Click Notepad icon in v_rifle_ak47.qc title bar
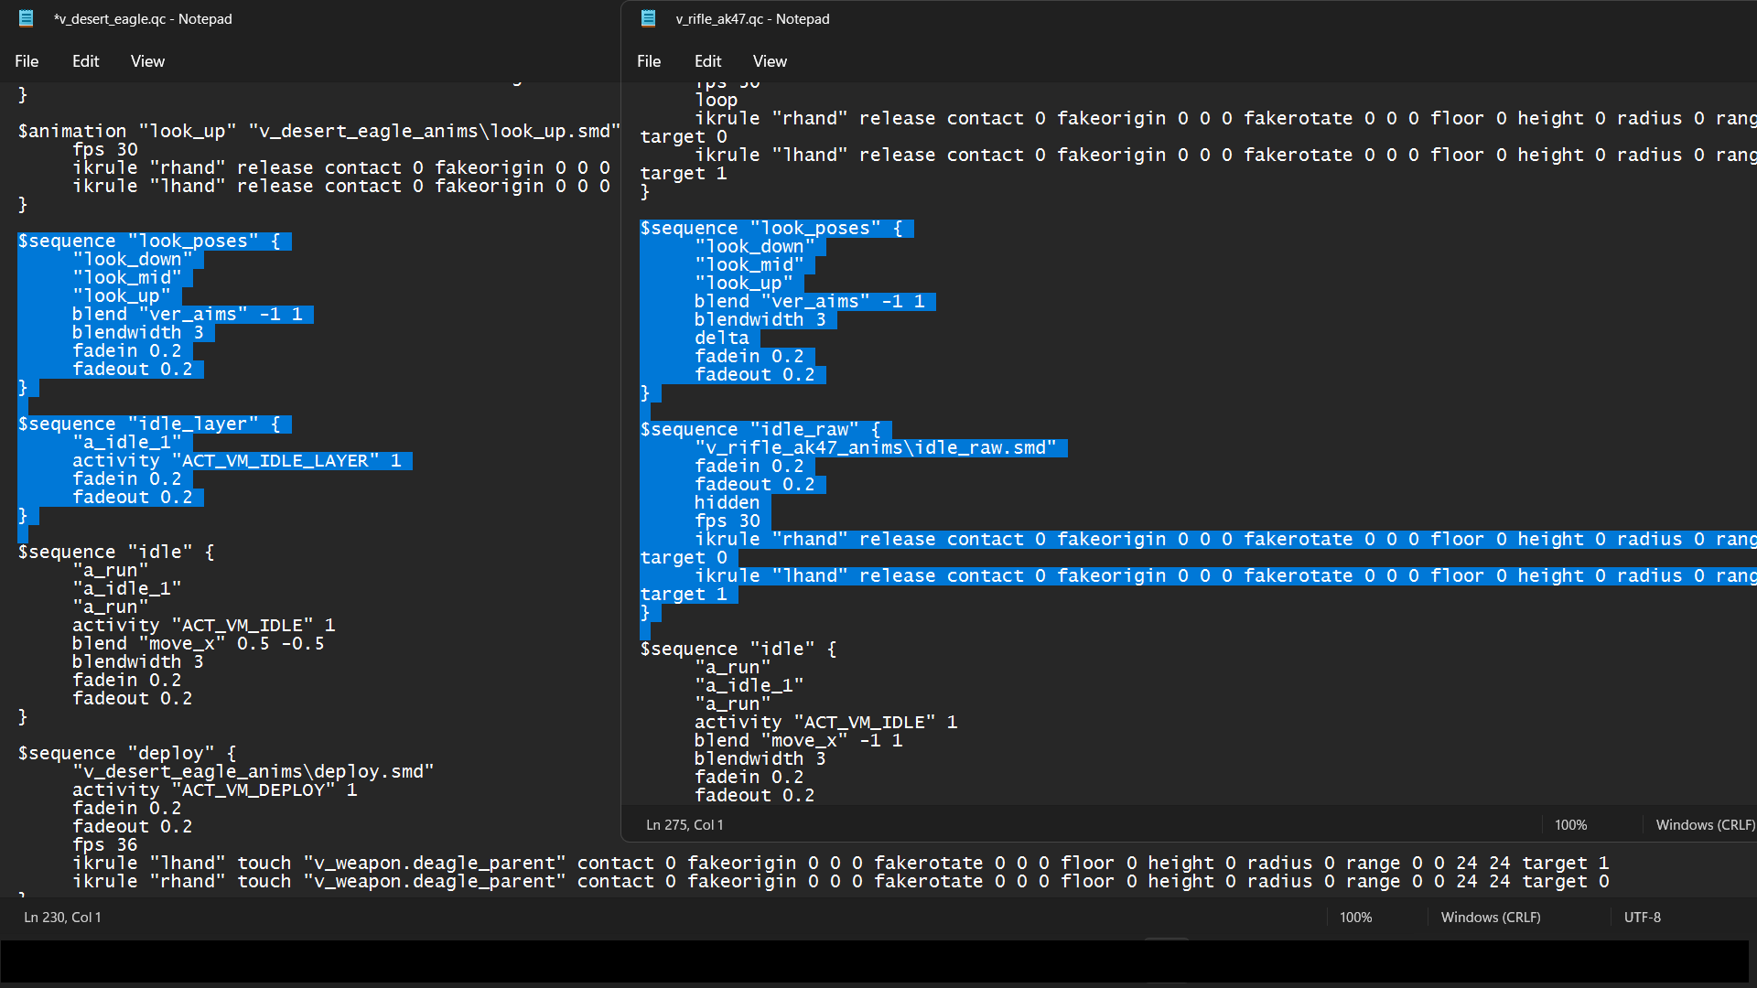 (649, 18)
